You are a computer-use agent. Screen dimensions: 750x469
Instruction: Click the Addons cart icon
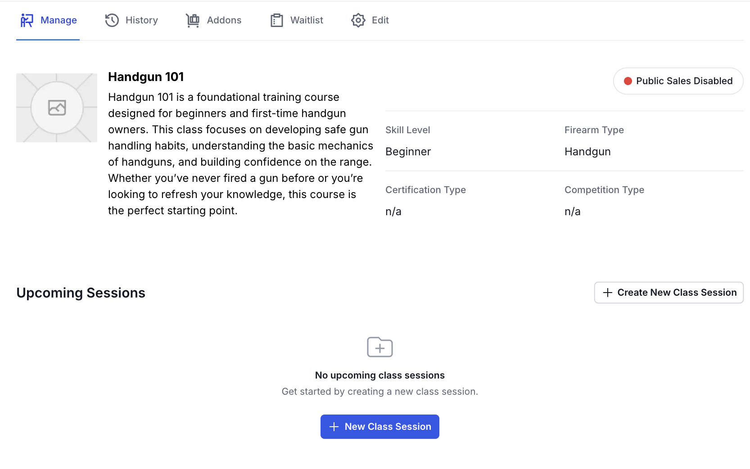pos(193,20)
